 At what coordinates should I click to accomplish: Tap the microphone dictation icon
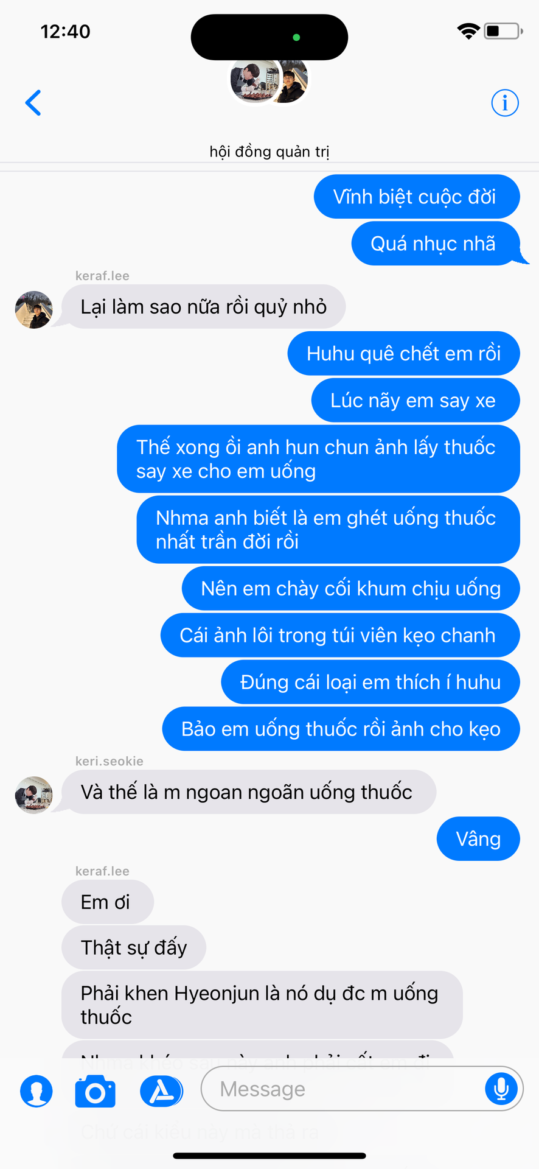click(501, 1088)
